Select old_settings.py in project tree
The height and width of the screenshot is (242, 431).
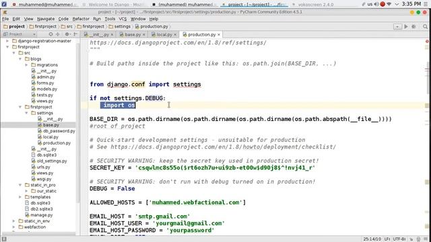49,161
